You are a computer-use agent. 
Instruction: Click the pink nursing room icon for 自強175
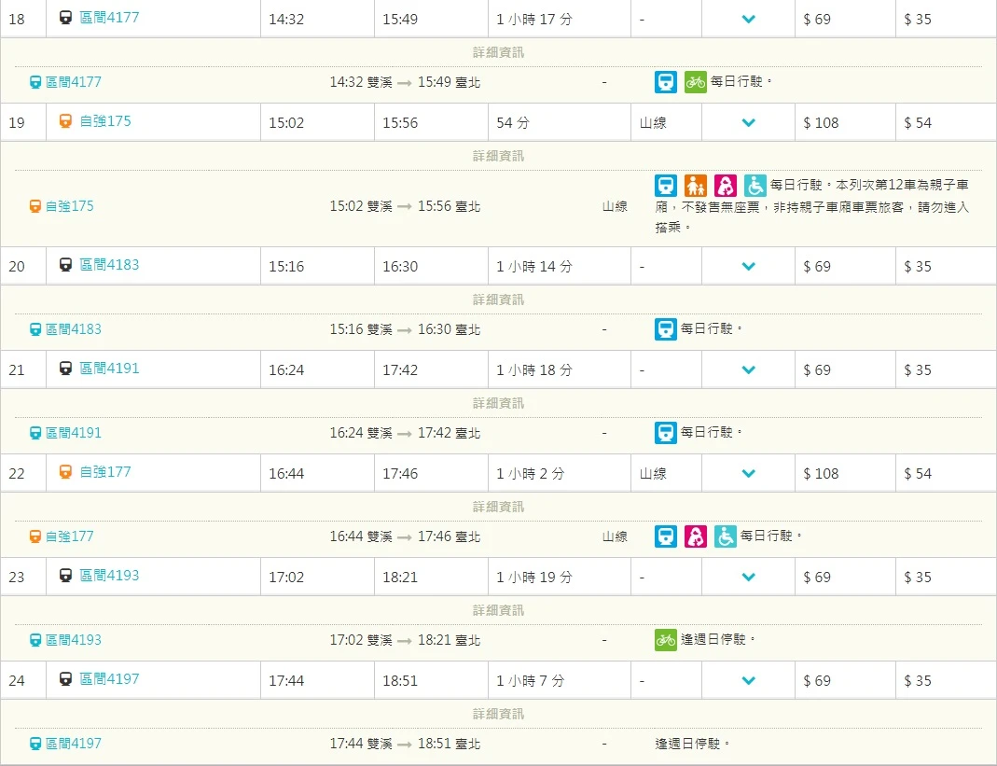click(725, 186)
